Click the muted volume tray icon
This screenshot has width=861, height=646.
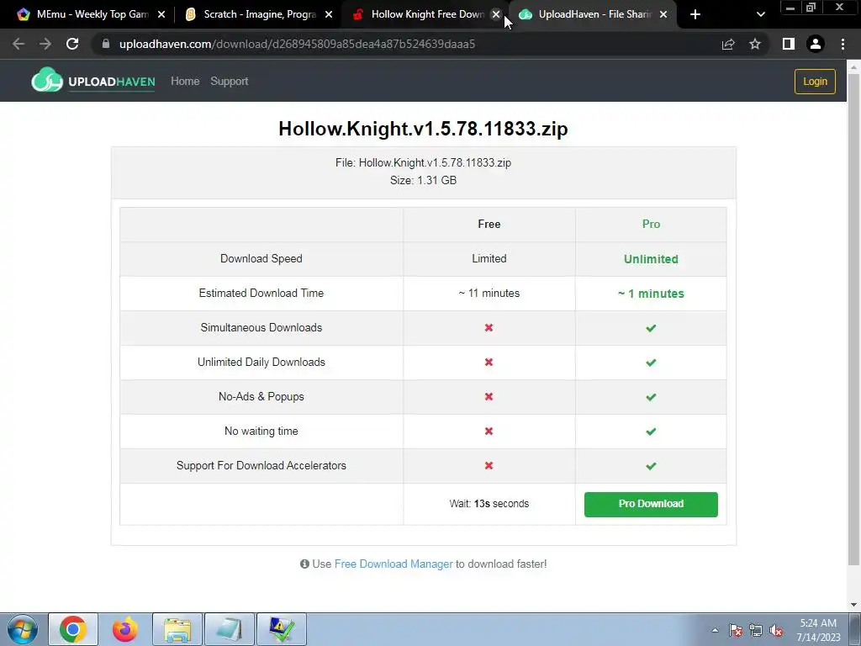[776, 630]
